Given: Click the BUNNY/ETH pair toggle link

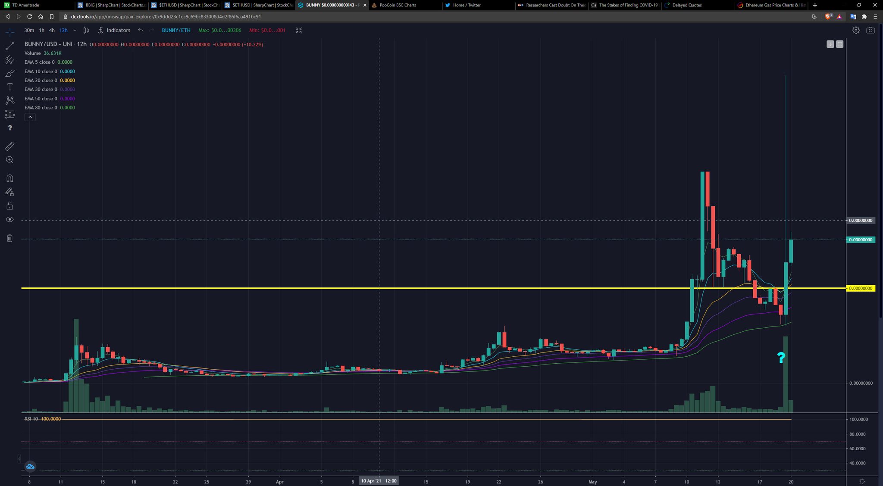Looking at the screenshot, I should (x=176, y=30).
